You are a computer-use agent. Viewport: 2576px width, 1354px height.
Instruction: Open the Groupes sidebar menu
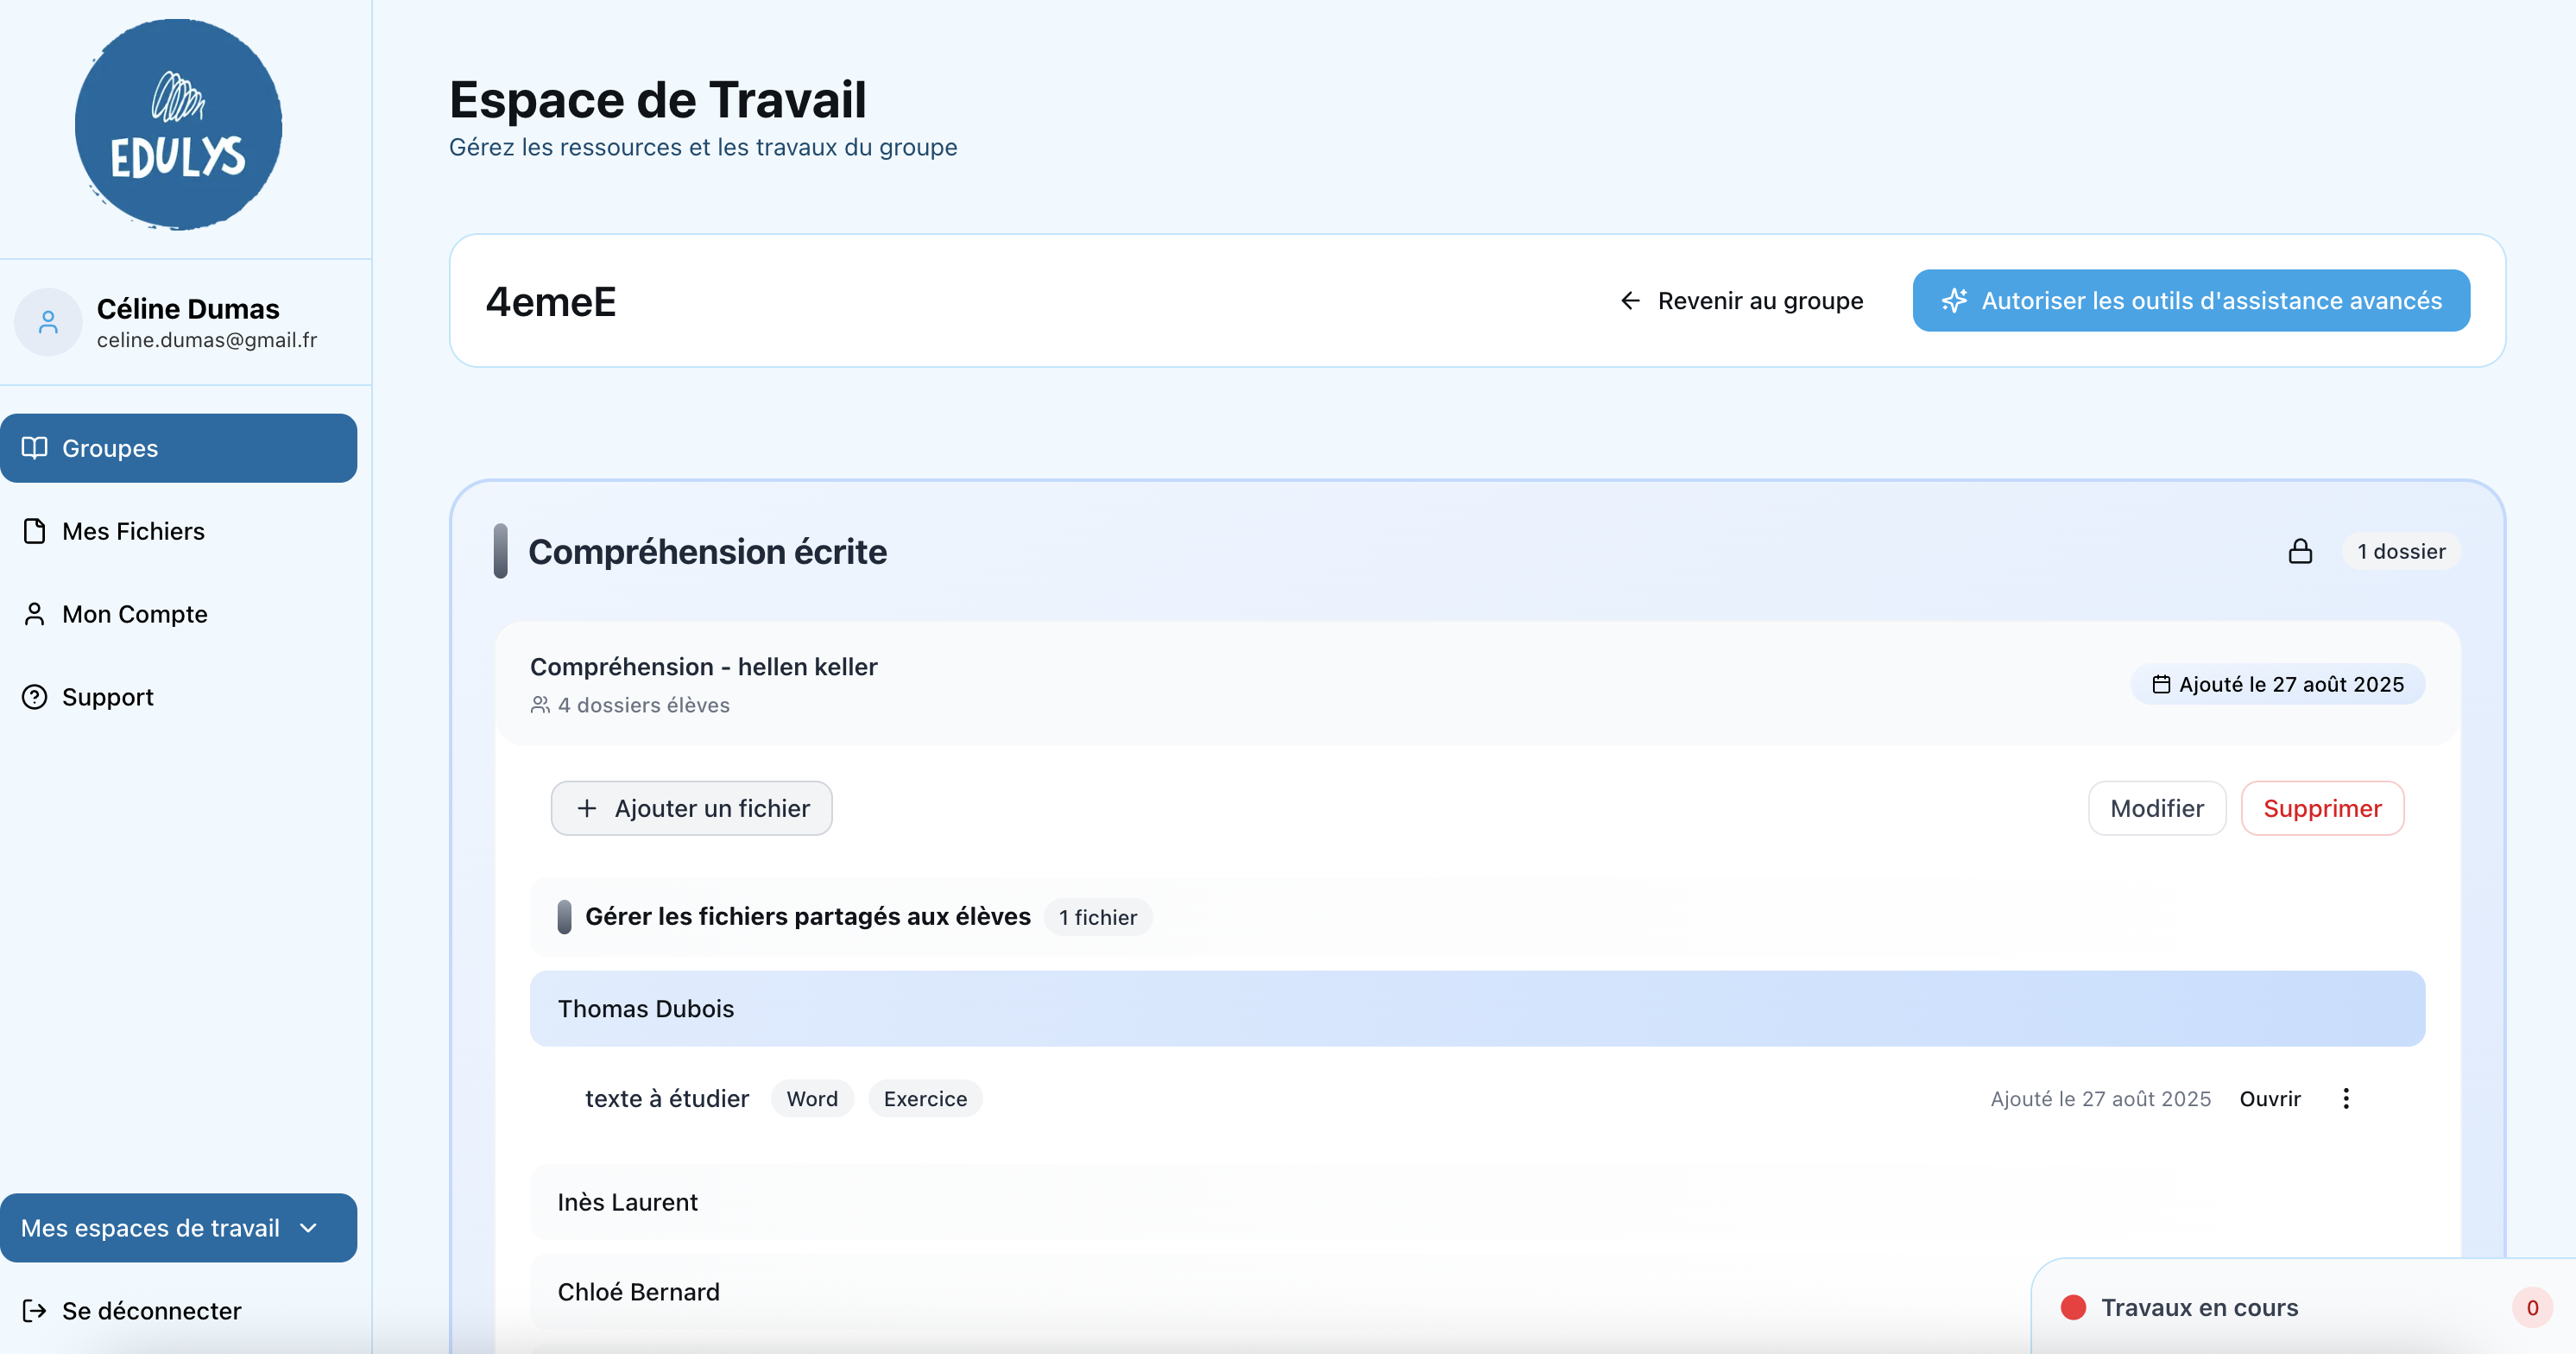pyautogui.click(x=178, y=448)
